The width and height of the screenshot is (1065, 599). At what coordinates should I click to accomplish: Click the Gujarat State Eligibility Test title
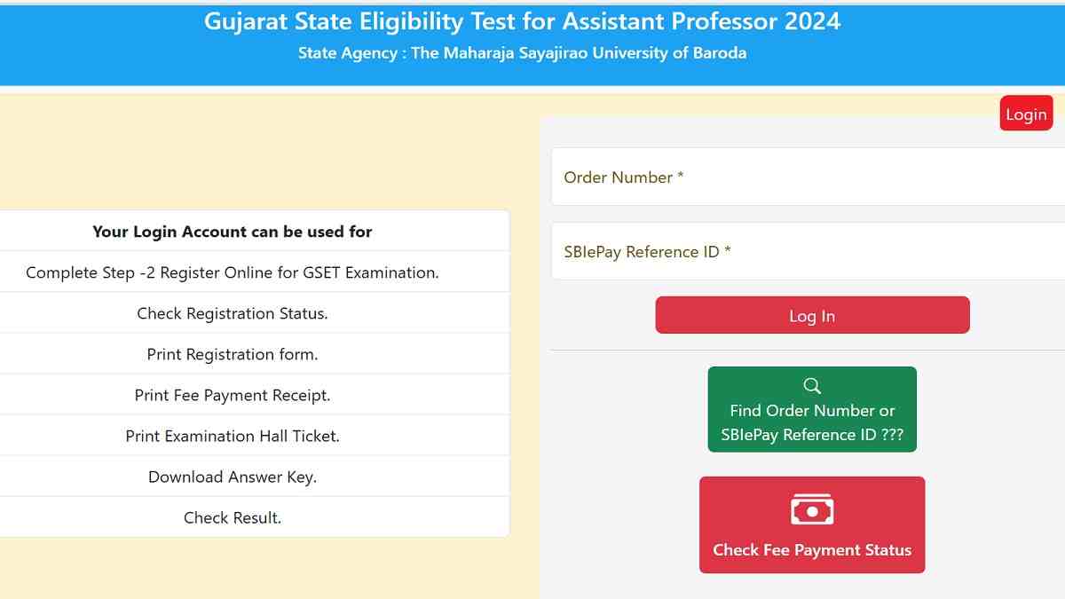click(x=522, y=21)
